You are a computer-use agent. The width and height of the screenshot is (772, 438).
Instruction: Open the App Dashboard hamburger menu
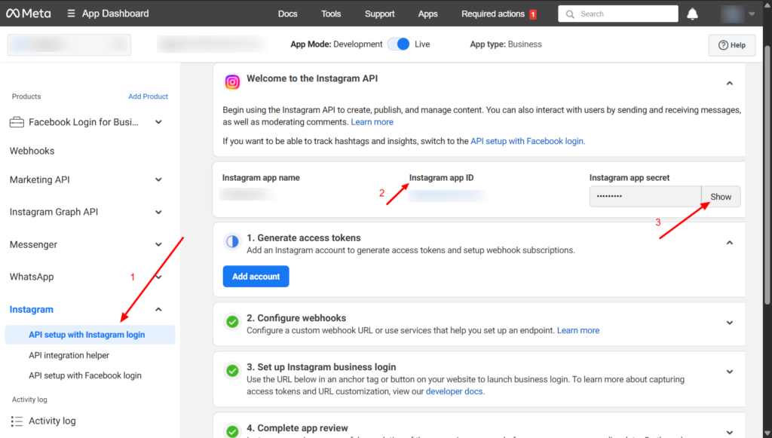72,14
